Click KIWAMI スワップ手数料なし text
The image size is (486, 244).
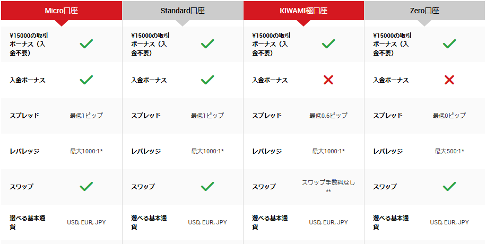328,182
